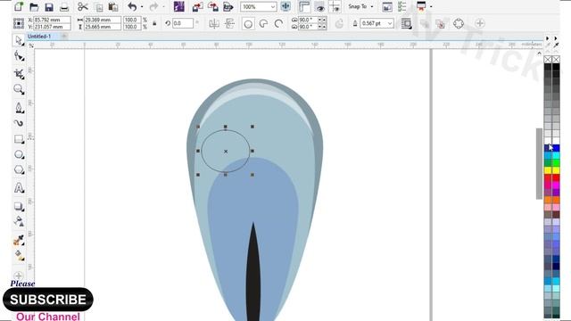This screenshot has width=571, height=321.
Task: Open the application launcher dropdown arrow
Action: pos(431,6)
